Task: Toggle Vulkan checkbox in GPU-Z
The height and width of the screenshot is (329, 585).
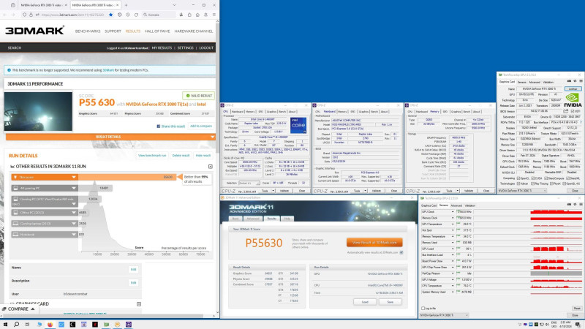Action: pyautogui.click(x=518, y=184)
